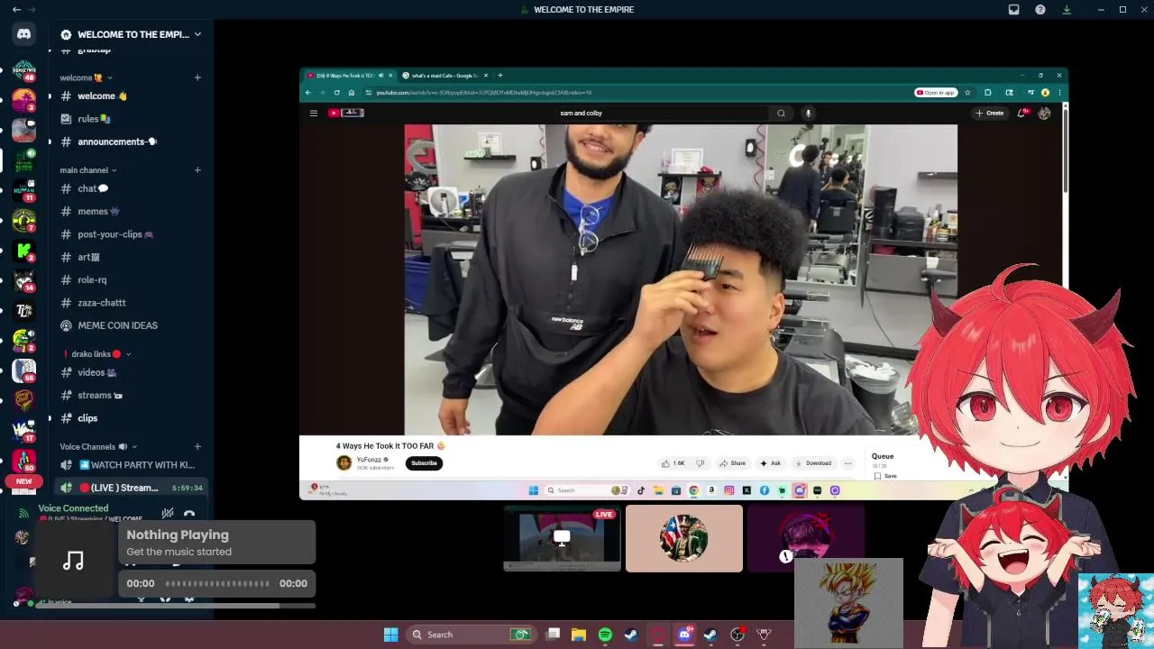Screen dimensions: 1154x649
Task: Reload the page in streamed browser
Action: point(336,92)
